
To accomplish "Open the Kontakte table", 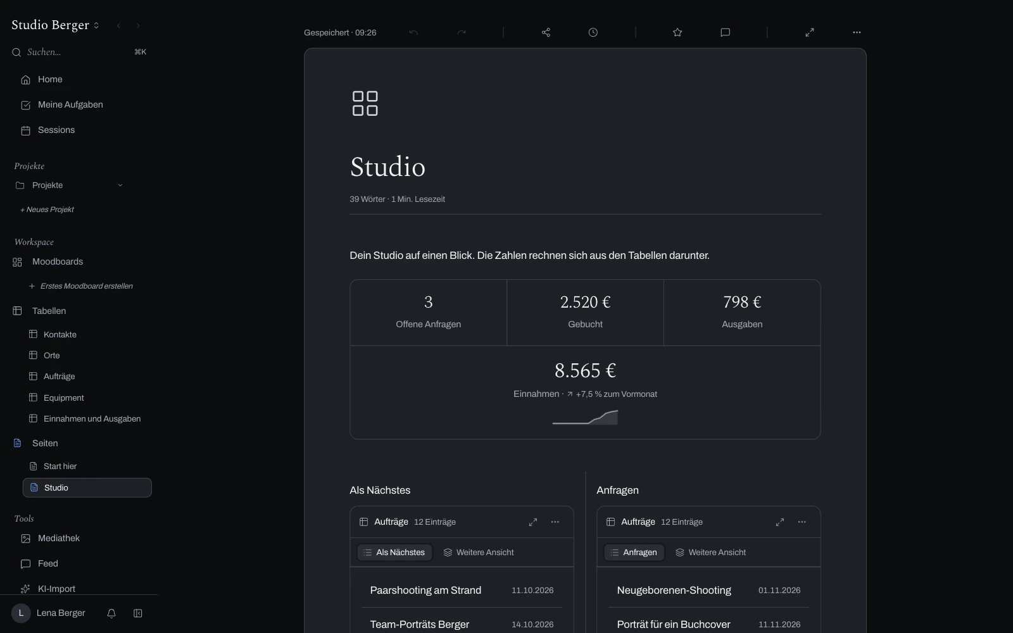I will [60, 334].
